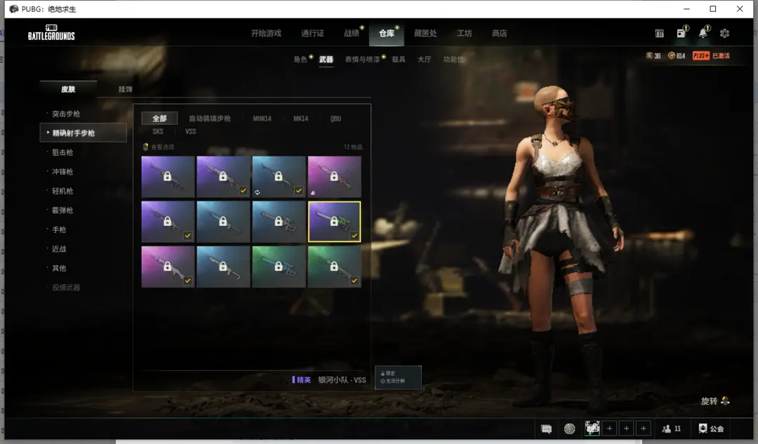The height and width of the screenshot is (444, 758).
Task: Click the G-Coin balance icon showing 30
Action: pos(649,55)
